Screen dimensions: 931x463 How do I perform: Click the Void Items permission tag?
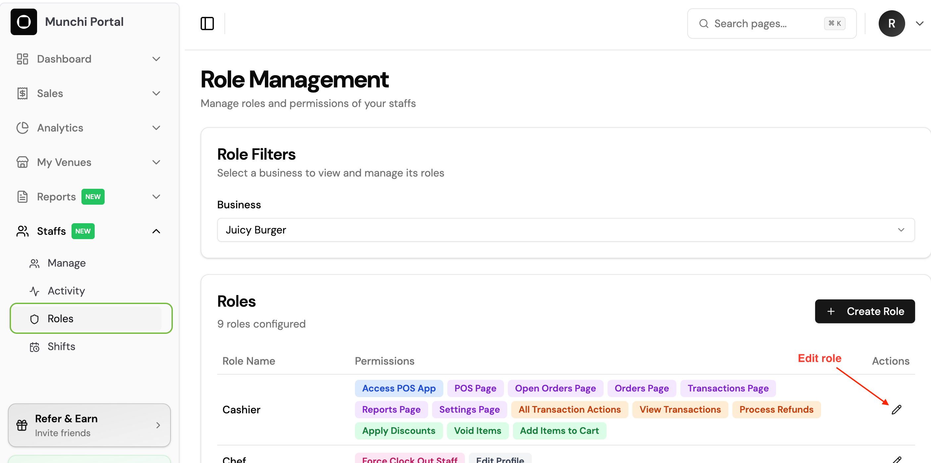[477, 431]
